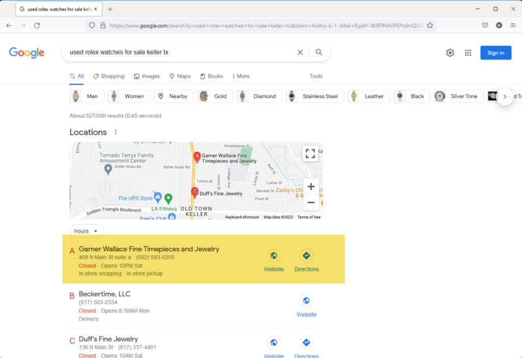Bookmark this page with the star
The width and height of the screenshot is (522, 358).
(x=430, y=25)
